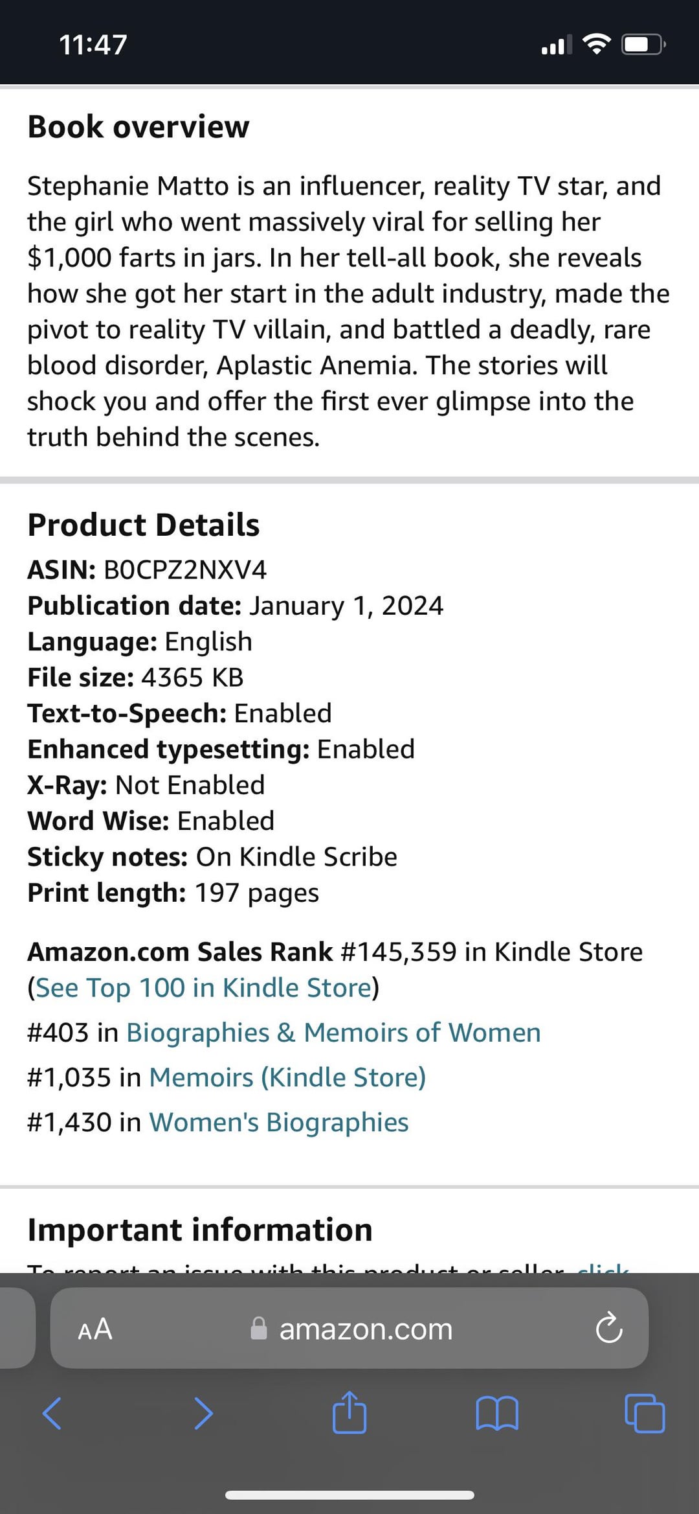This screenshot has height=1514, width=699.
Task: Tap the Safari forward arrow
Action: coord(203,1413)
